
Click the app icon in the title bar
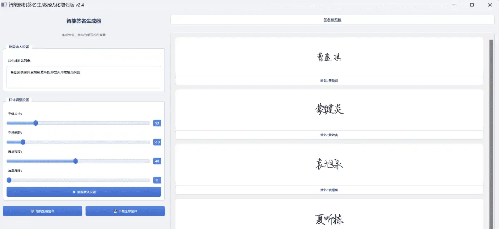click(4, 5)
